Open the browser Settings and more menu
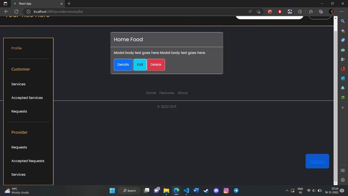The image size is (348, 196). (x=342, y=11)
